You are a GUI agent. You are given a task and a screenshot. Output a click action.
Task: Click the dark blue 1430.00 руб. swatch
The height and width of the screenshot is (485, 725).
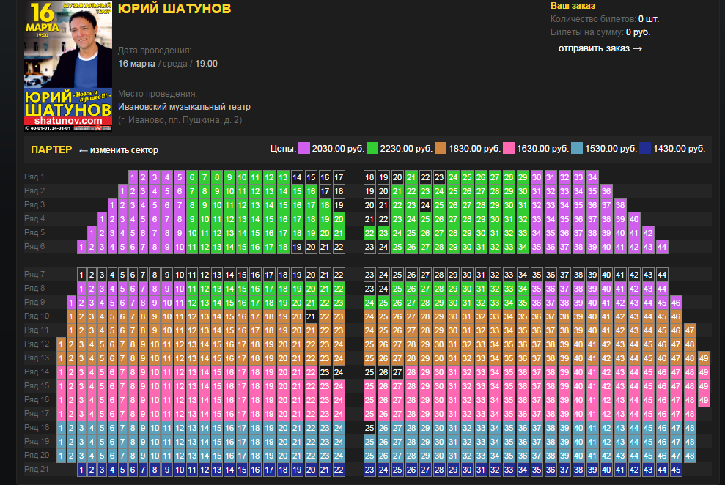tap(644, 149)
